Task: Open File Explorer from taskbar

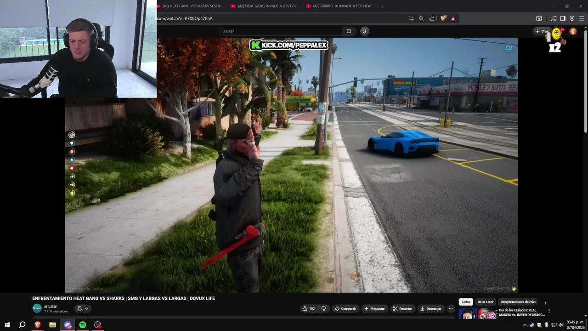Action: coord(52,325)
